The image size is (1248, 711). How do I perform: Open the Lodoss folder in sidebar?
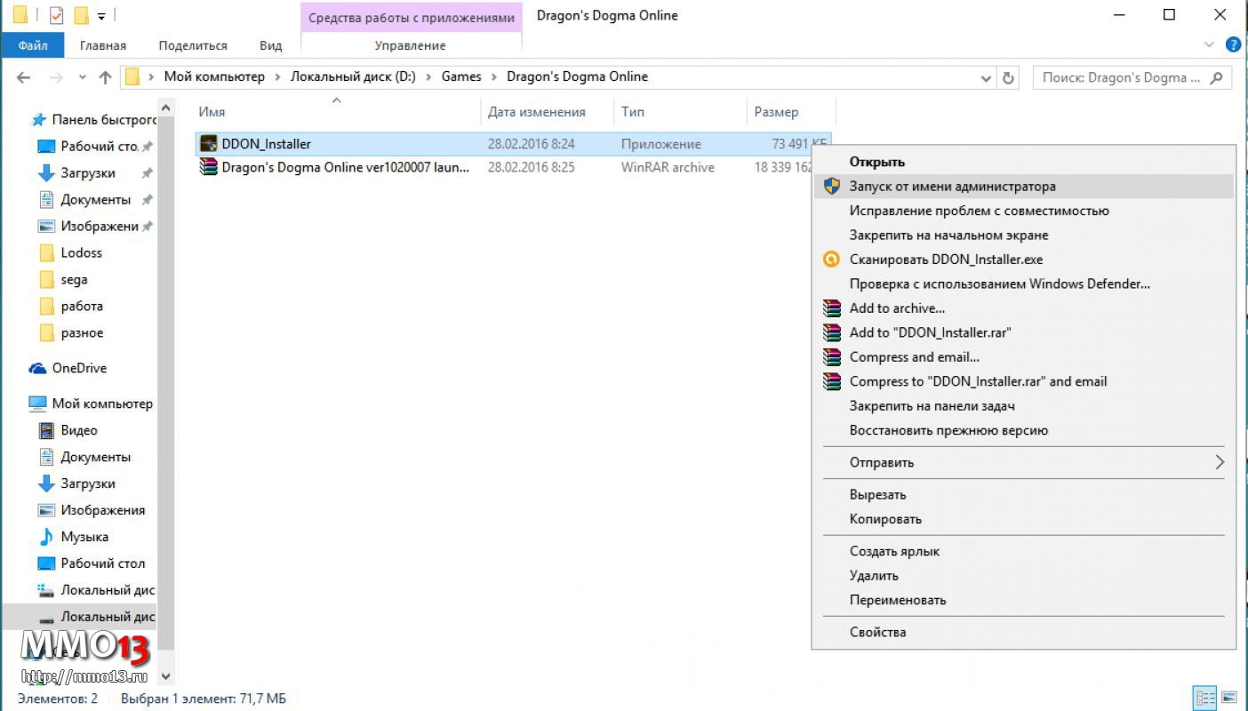pyautogui.click(x=81, y=252)
